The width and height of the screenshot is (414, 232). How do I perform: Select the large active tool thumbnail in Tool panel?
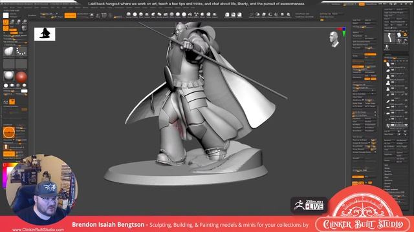(389, 38)
